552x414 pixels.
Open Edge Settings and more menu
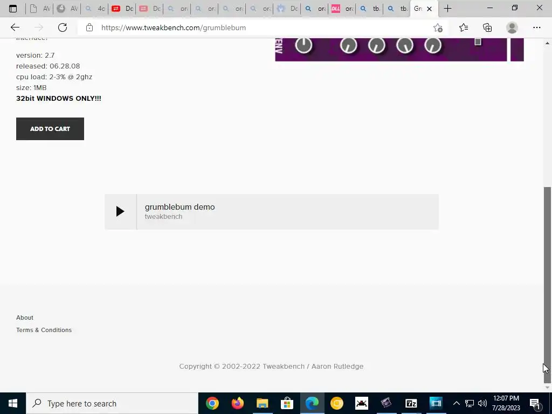pos(536,27)
